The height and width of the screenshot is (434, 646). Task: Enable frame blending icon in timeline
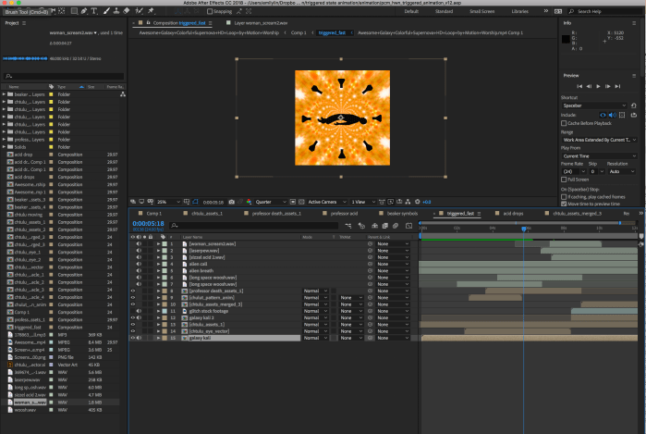pyautogui.click(x=384, y=226)
